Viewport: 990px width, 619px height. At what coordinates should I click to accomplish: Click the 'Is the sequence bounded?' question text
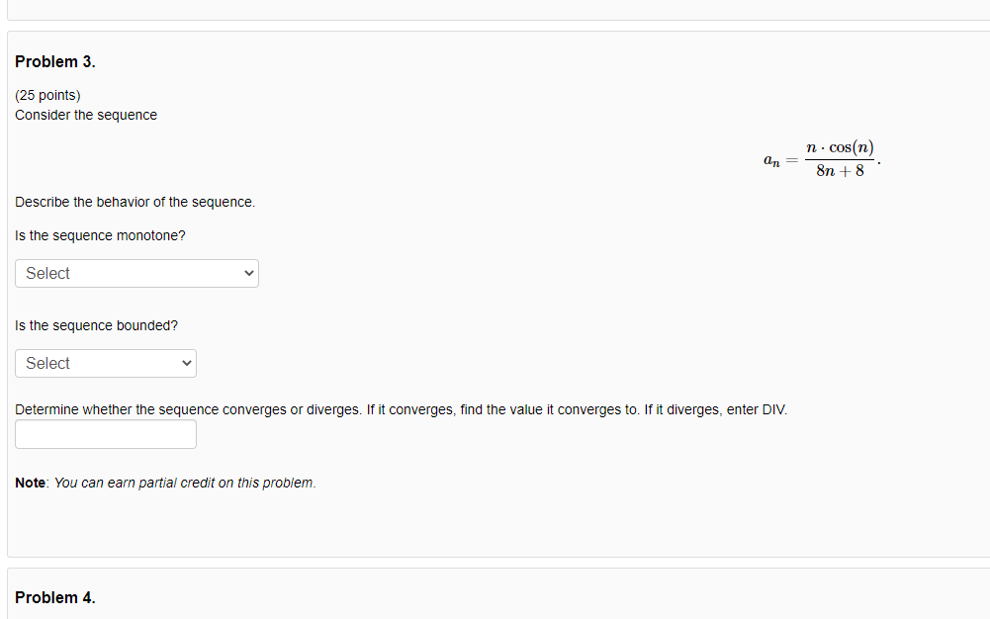pos(96,325)
